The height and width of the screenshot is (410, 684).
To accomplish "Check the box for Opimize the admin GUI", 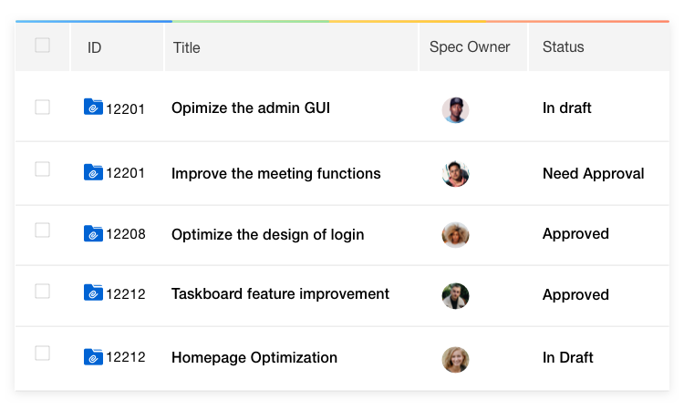I will 42,107.
